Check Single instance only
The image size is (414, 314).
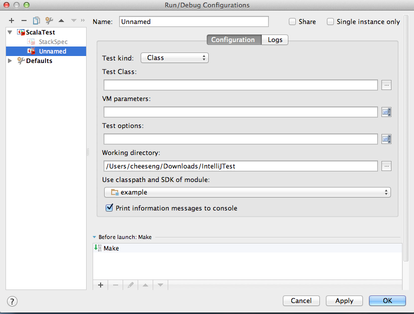330,21
